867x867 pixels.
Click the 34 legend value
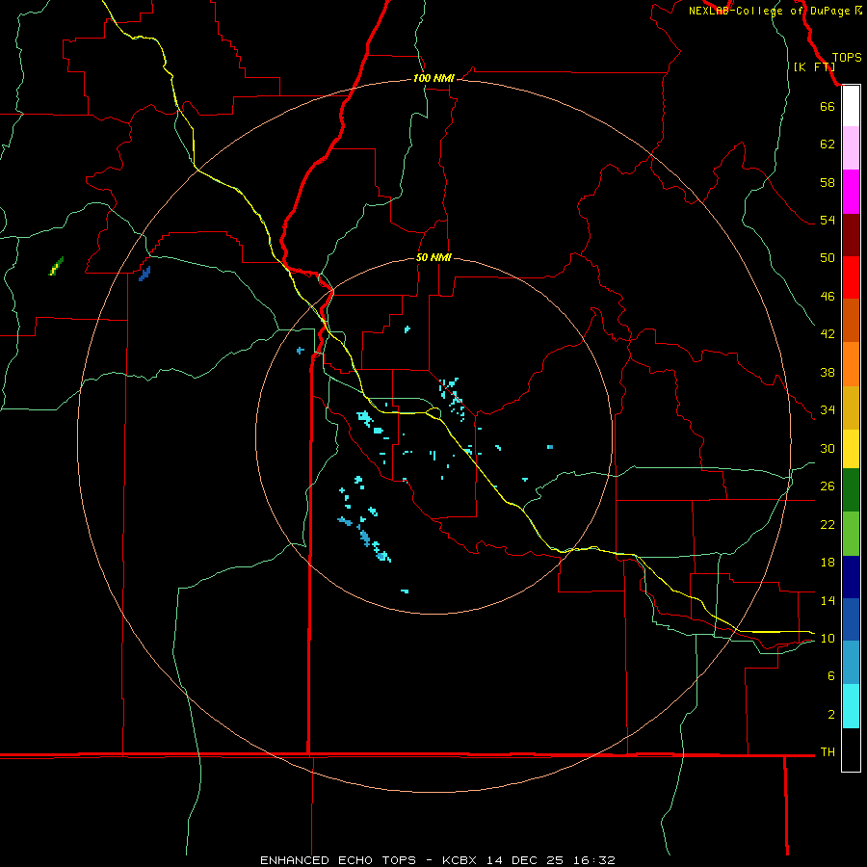pyautogui.click(x=828, y=409)
